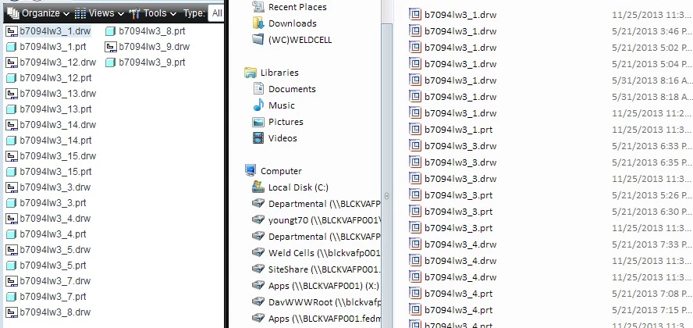The image size is (693, 328).
Task: Select b7094lw3_15.drw in the left file list
Action: click(x=58, y=156)
